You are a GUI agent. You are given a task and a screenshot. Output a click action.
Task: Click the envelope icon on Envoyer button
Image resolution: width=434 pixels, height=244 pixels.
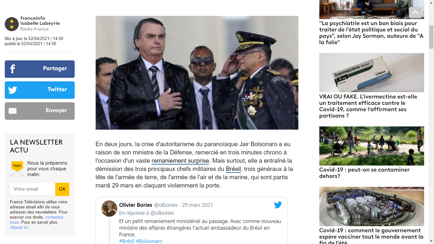coord(13,111)
